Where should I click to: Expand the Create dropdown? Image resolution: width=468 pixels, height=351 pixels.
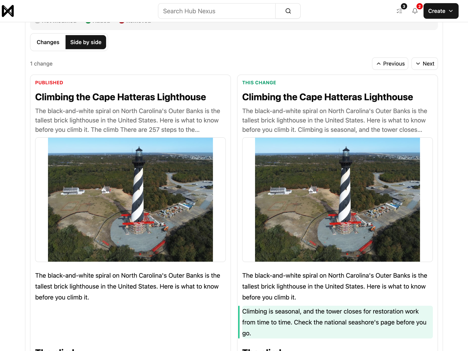(441, 11)
